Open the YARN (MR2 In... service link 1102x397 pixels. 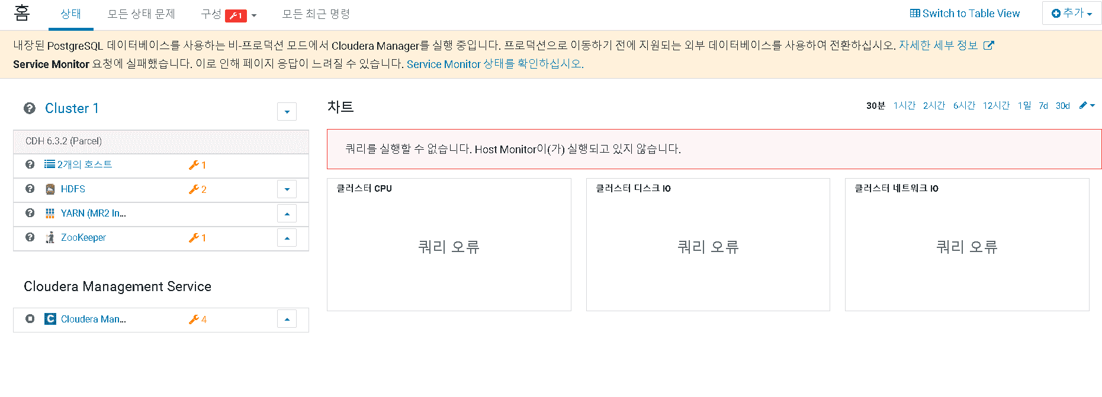94,214
